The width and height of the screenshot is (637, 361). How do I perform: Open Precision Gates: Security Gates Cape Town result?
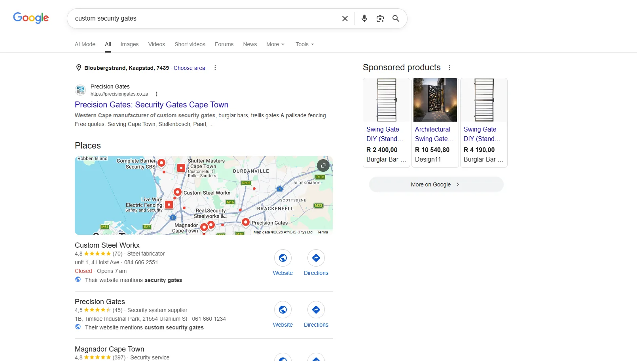(x=152, y=105)
